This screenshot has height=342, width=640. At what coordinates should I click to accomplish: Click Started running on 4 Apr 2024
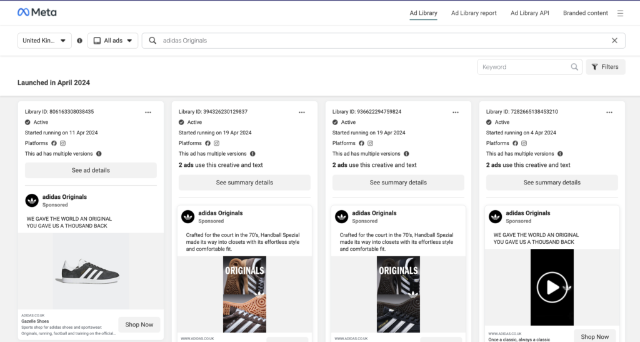[x=521, y=133]
